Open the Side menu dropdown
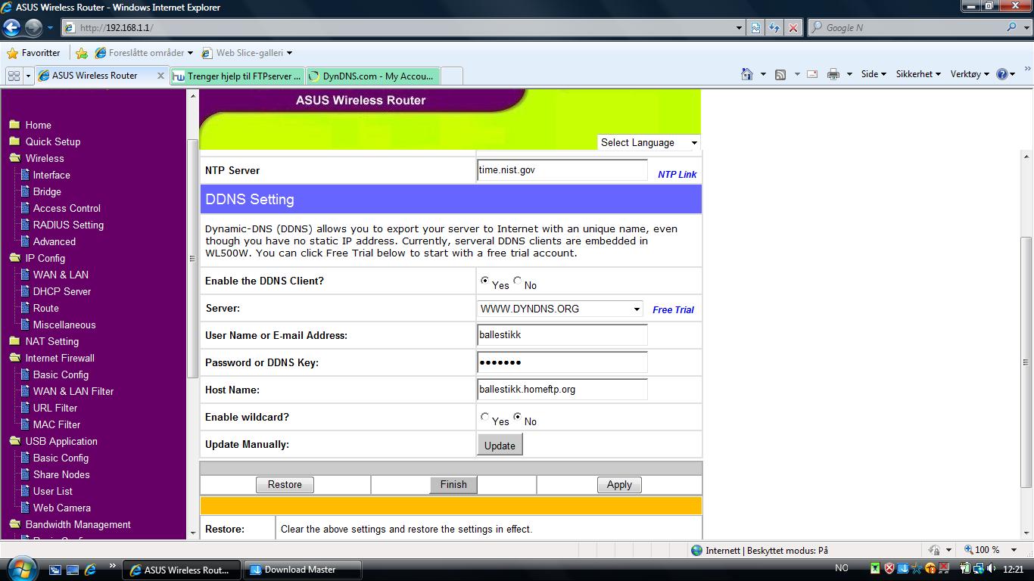Viewport: 1034px width, 581px height. click(x=874, y=74)
